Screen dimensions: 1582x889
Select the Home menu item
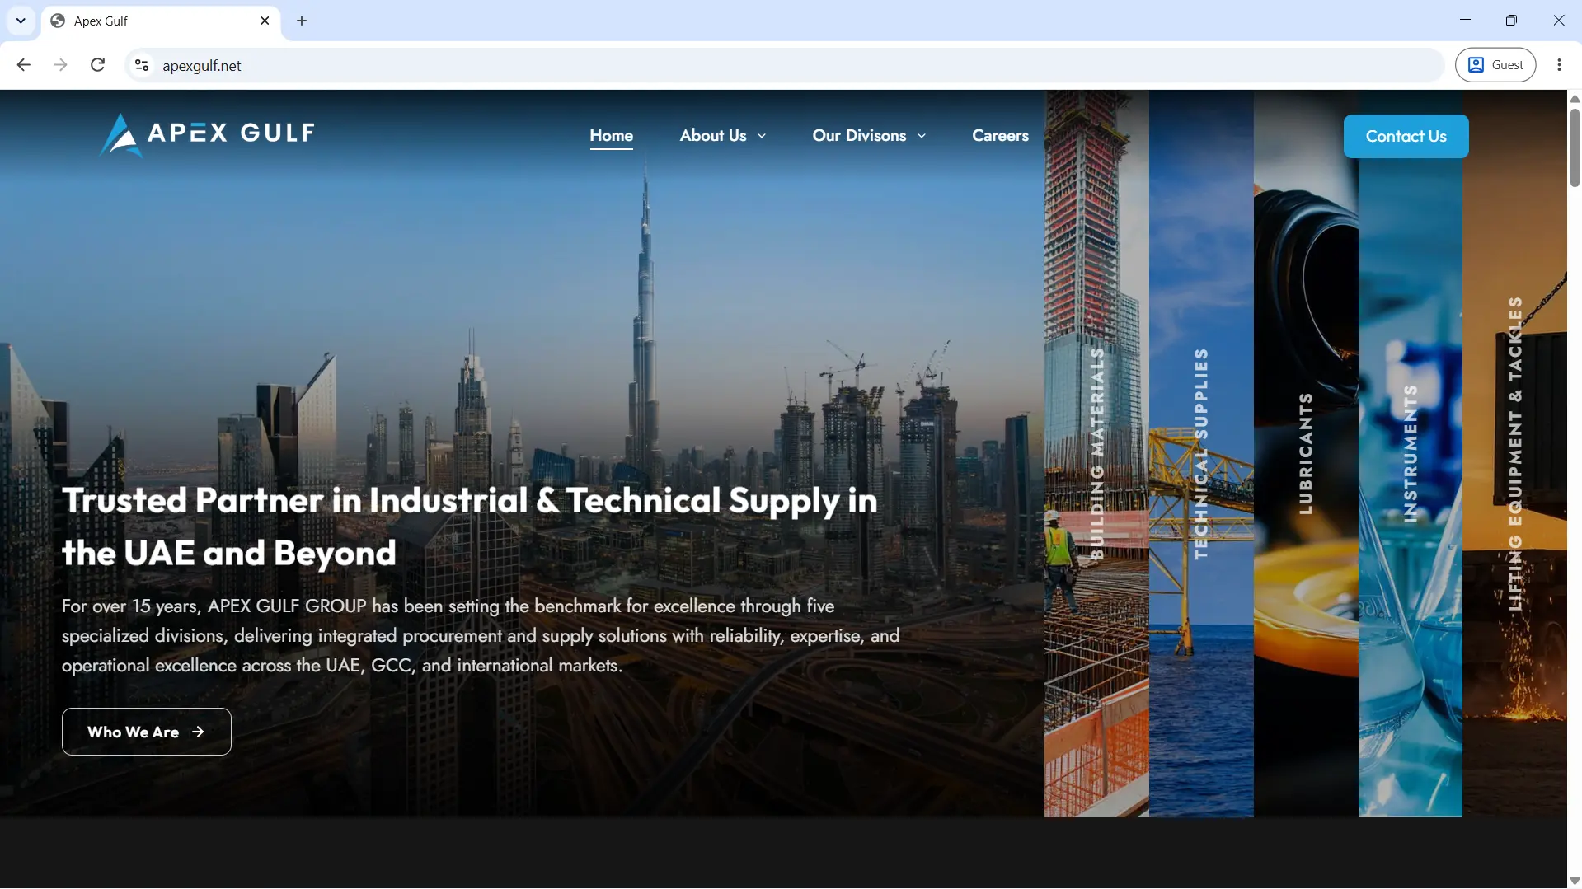[612, 136]
